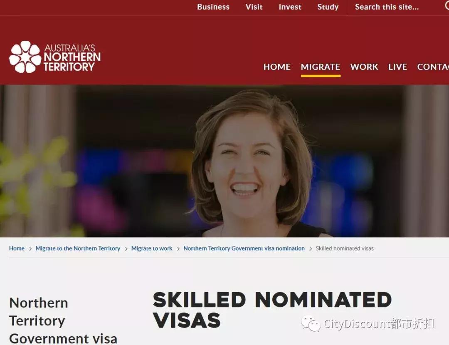Click the WeChat watermark icon
This screenshot has height=345, width=449.
coord(311,323)
